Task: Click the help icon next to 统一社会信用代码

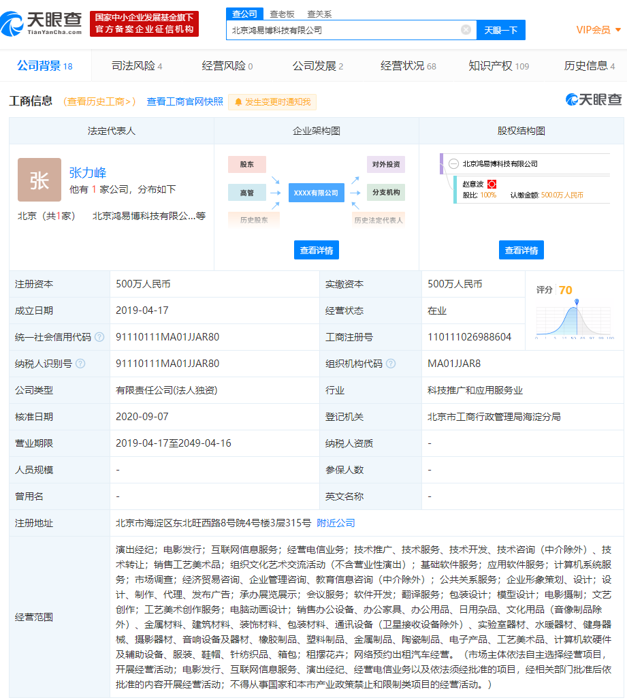Action: pos(99,337)
